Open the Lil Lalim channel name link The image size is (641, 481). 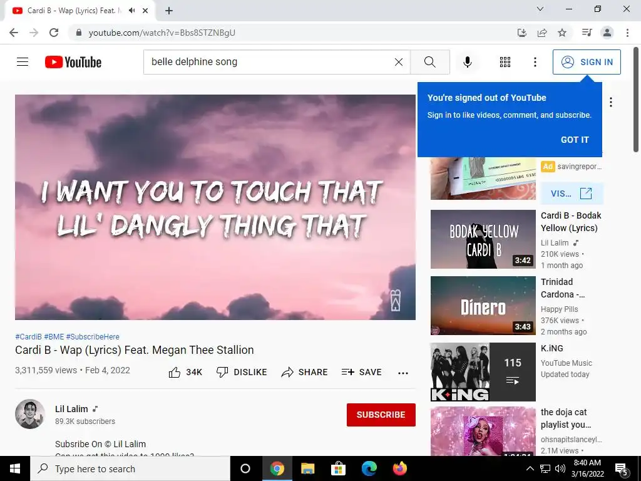71,409
